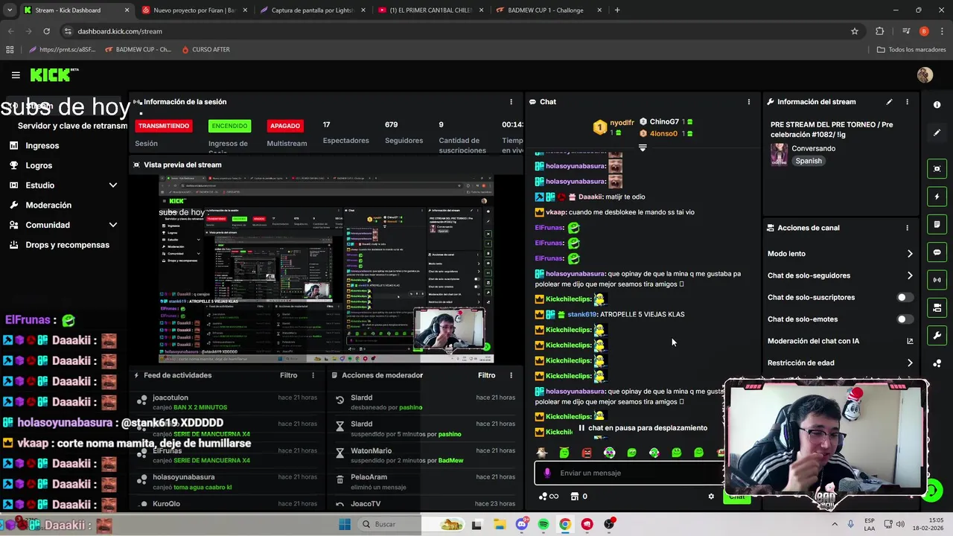Open new browser tab
This screenshot has height=536, width=953.
tap(617, 10)
